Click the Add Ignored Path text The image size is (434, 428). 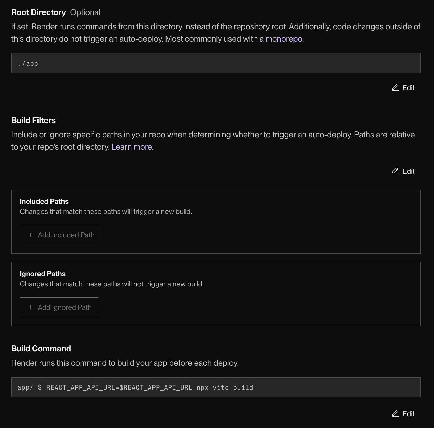pos(65,307)
